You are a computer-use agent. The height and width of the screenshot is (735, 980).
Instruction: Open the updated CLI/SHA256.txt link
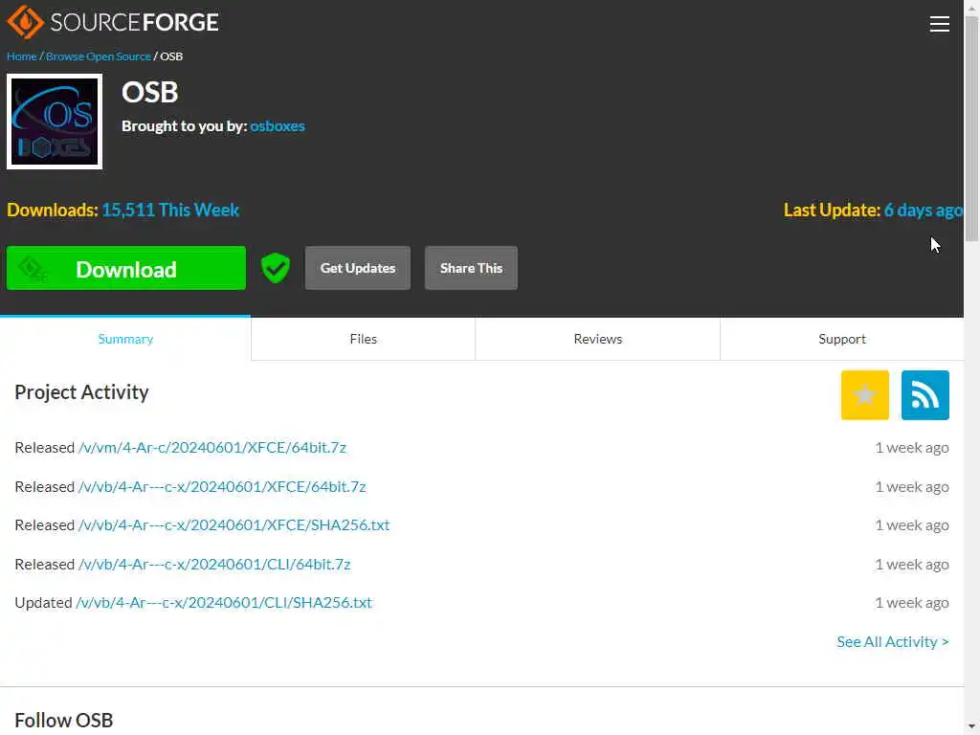coord(224,603)
